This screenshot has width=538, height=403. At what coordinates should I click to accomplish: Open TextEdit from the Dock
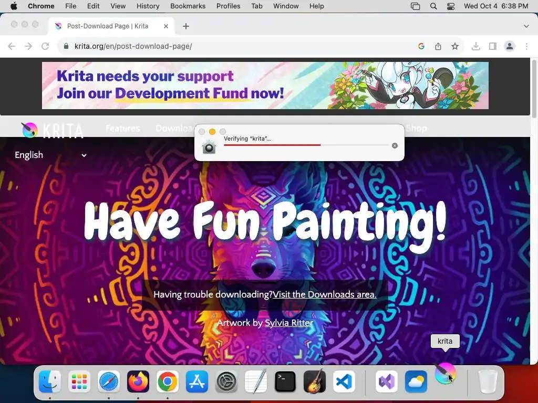256,381
